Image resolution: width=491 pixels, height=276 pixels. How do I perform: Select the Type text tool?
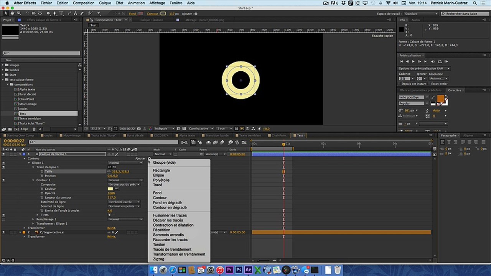coord(61,13)
